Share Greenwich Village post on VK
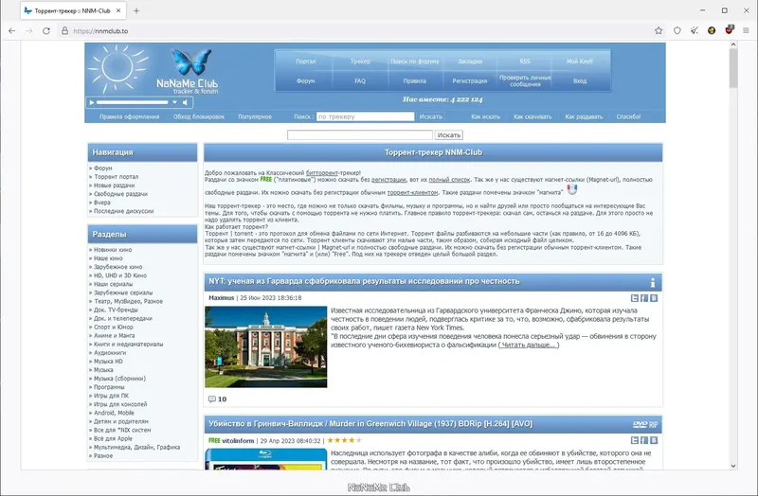Image resolution: width=758 pixels, height=496 pixels. click(654, 440)
